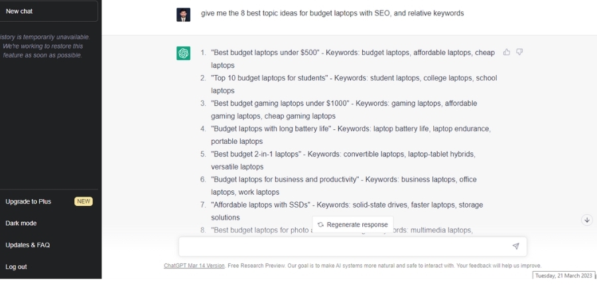The width and height of the screenshot is (597, 285).
Task: Click the user prompt about budget laptops
Action: point(332,13)
